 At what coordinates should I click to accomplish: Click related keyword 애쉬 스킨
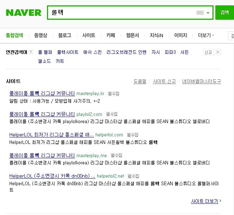pyautogui.click(x=92, y=52)
